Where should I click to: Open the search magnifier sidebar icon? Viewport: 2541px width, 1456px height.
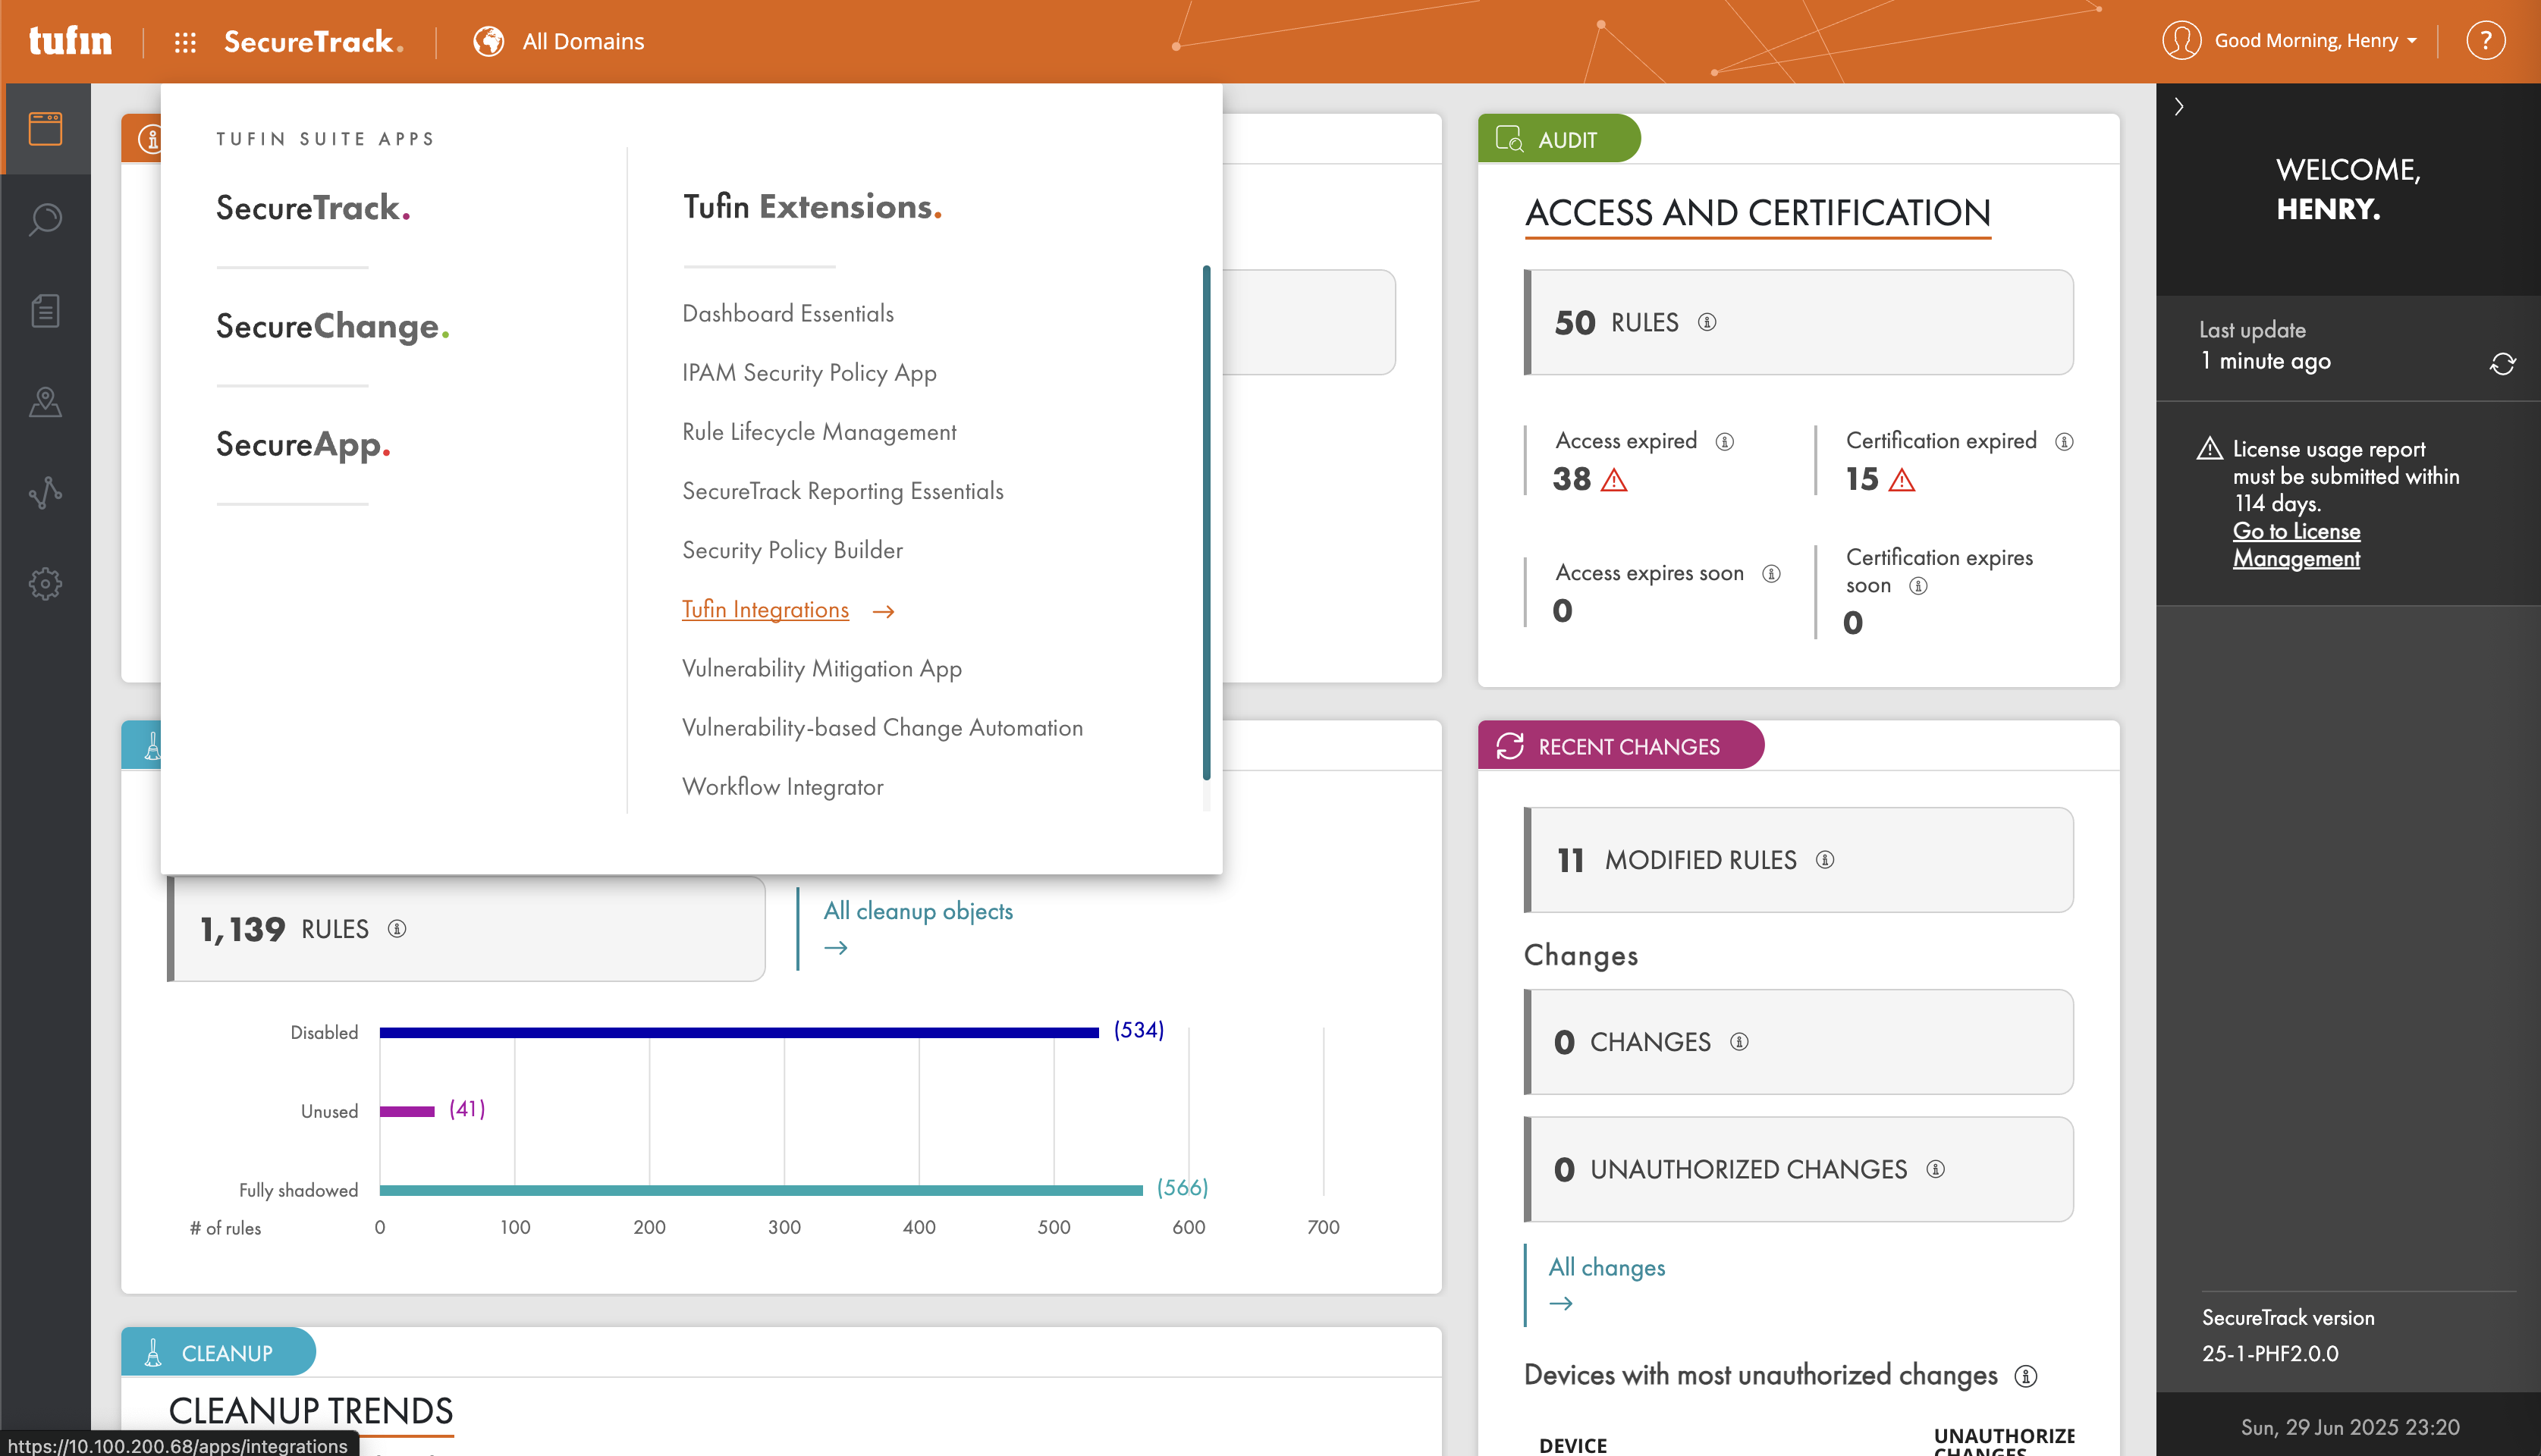click(45, 219)
